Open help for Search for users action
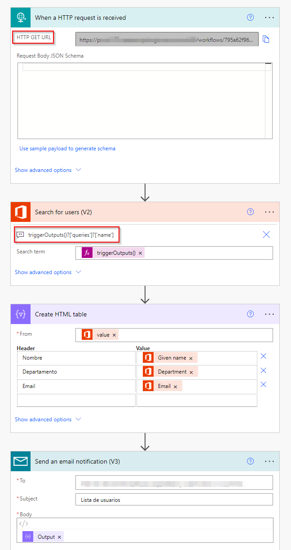This screenshot has width=291, height=550. coord(251,212)
